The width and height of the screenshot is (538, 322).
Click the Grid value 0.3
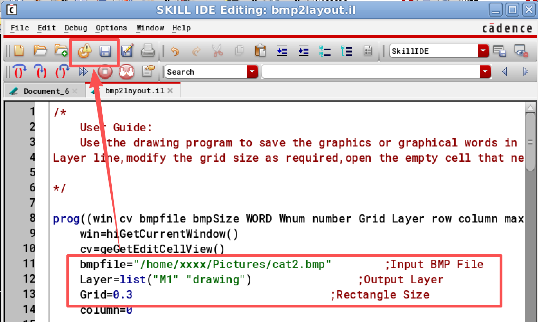(x=123, y=295)
